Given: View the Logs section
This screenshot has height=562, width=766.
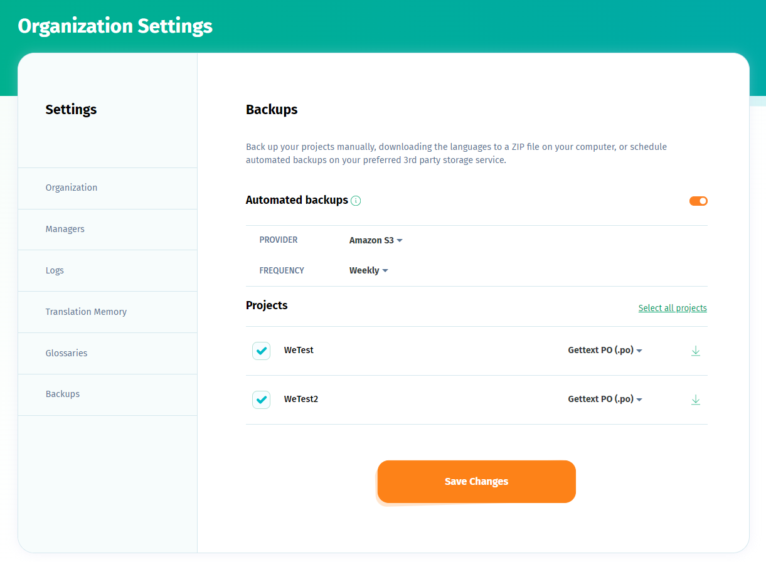Looking at the screenshot, I should click(x=55, y=270).
